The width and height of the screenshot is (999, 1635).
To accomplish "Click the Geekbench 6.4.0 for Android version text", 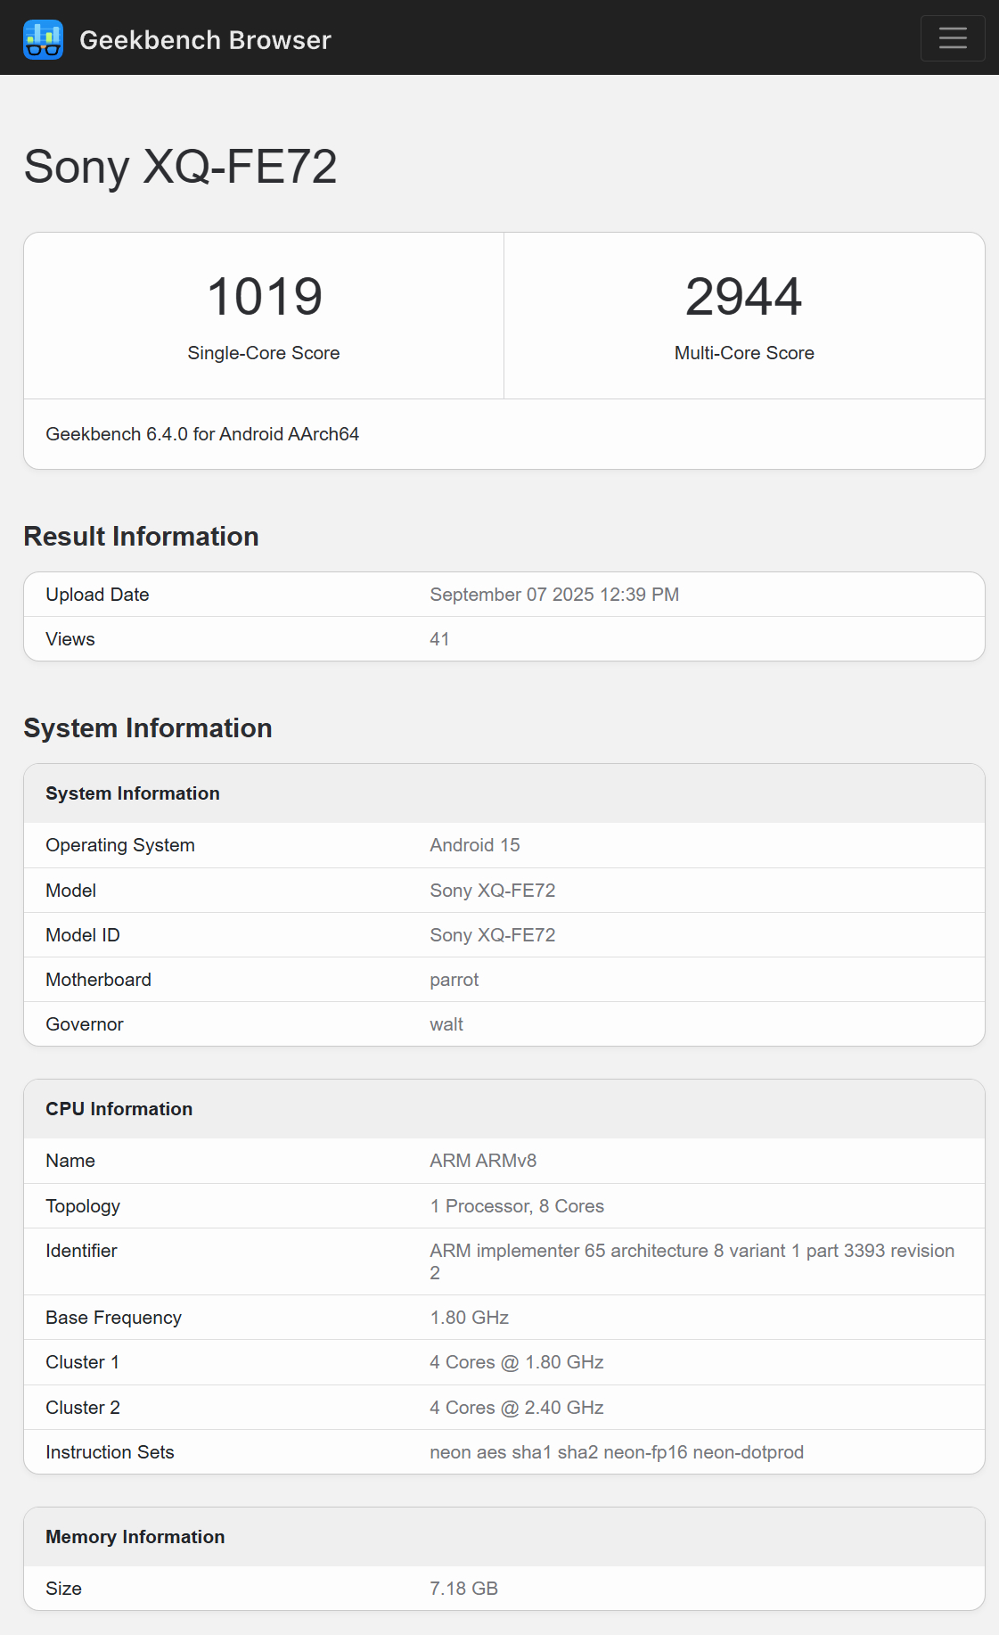I will [202, 434].
